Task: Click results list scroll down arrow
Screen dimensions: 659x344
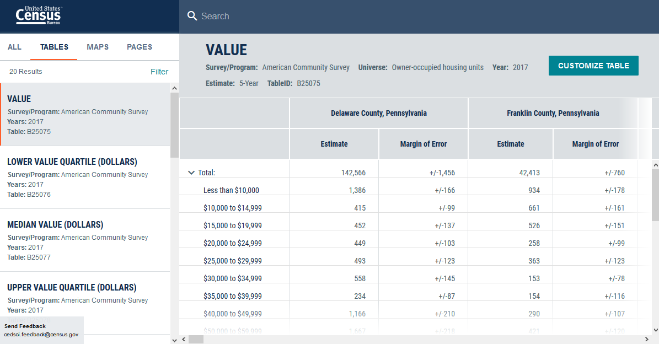Action: click(174, 340)
